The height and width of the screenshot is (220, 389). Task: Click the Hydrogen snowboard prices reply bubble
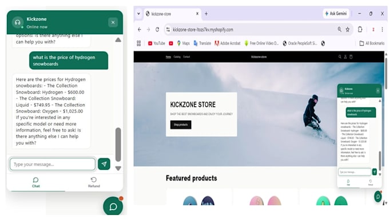(x=51, y=111)
